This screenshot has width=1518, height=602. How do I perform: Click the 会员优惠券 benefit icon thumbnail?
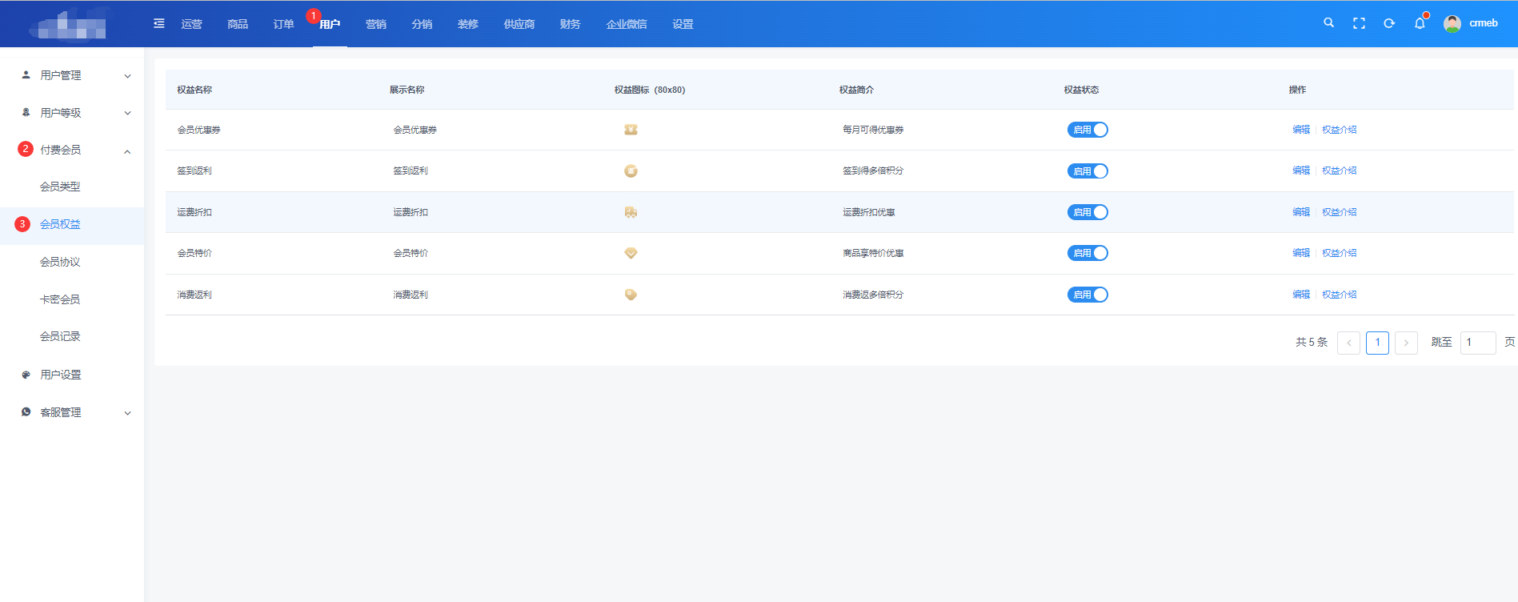click(631, 130)
